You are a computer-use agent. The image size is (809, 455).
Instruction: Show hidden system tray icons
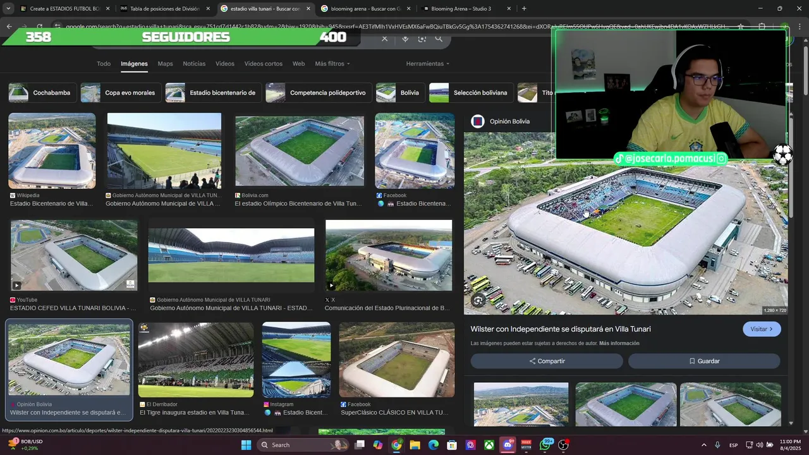coord(703,445)
